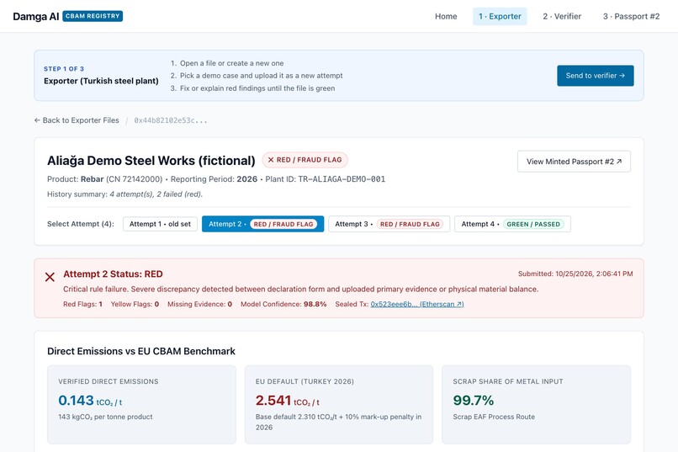Switch to the 2 · Verifier tab

click(x=562, y=17)
